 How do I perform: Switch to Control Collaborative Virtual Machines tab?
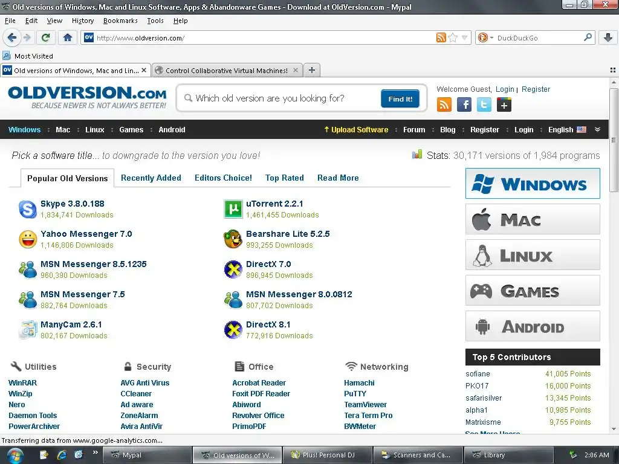click(x=227, y=70)
